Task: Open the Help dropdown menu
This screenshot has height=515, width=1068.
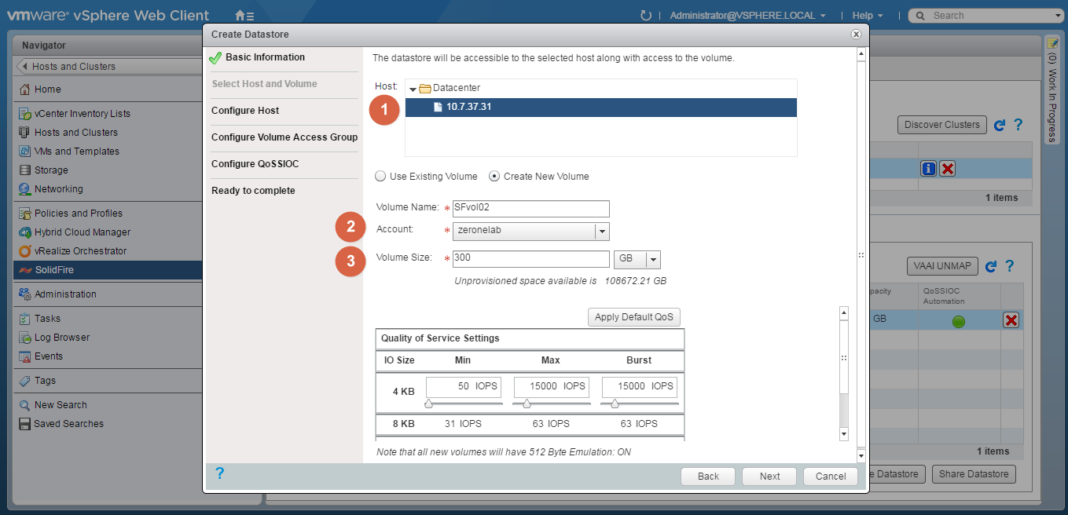Action: tap(868, 15)
